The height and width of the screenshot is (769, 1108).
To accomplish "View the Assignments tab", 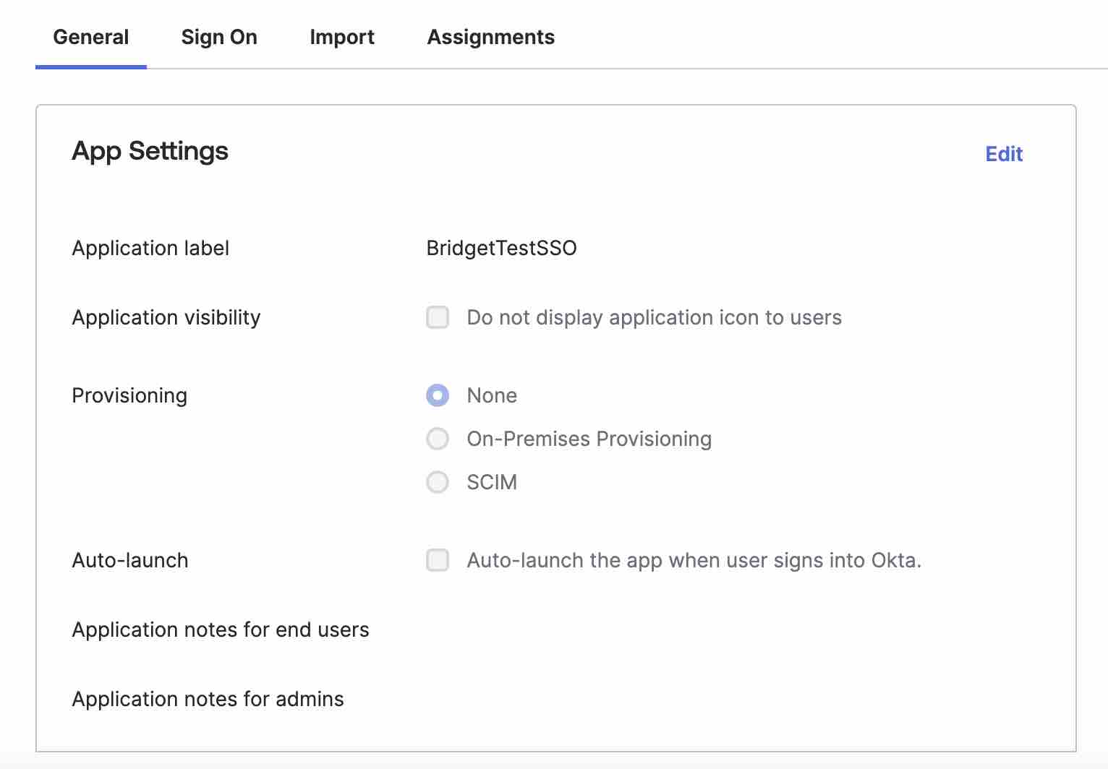I will (x=490, y=37).
